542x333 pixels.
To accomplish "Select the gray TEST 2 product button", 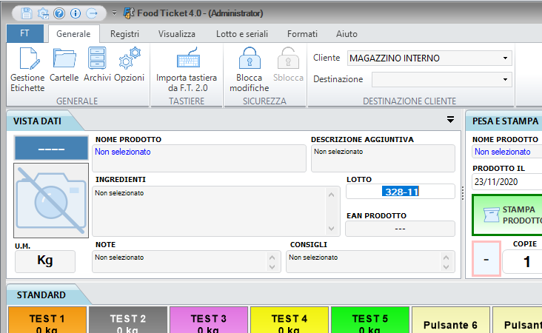I will [128, 320].
